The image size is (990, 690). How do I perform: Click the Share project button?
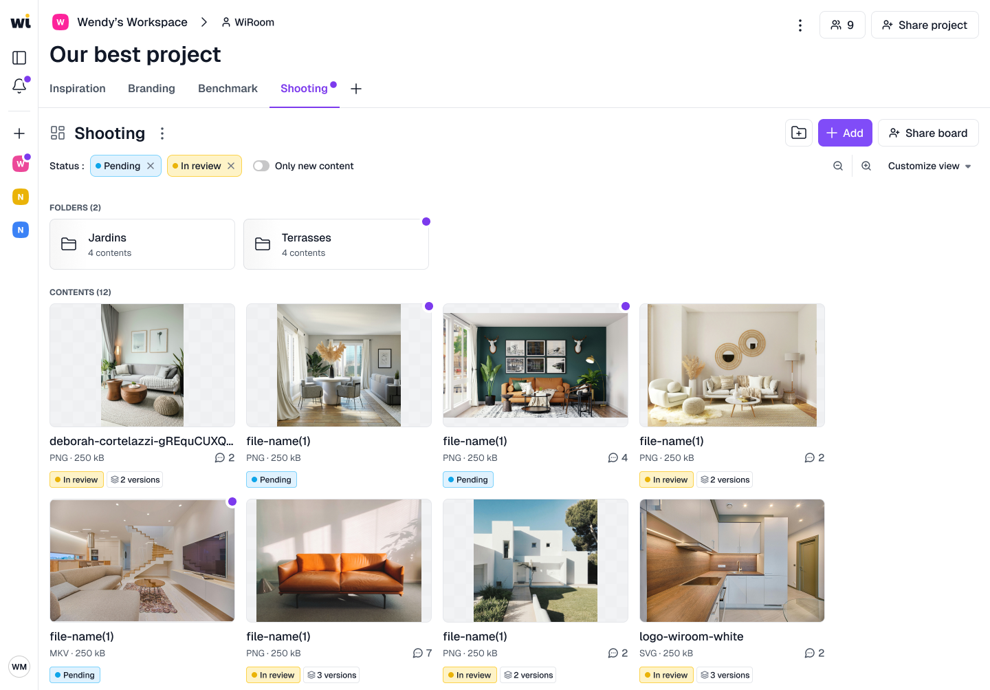925,25
